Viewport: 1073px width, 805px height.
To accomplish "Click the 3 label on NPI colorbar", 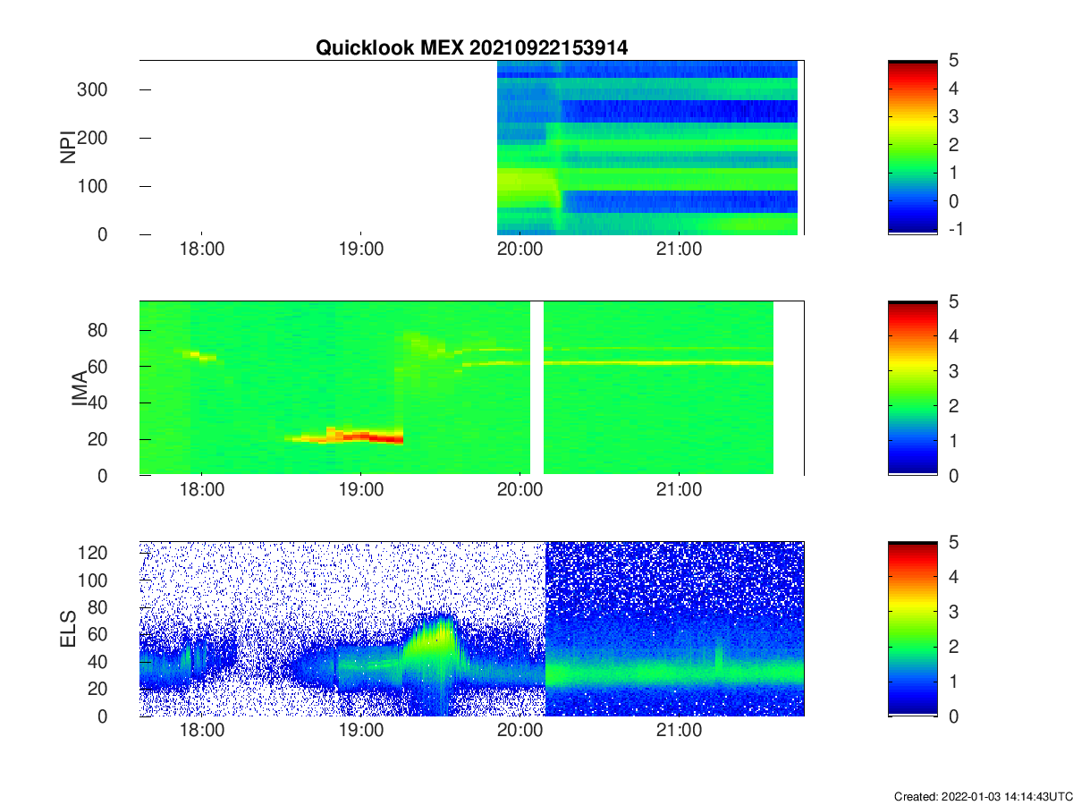I will (x=953, y=116).
